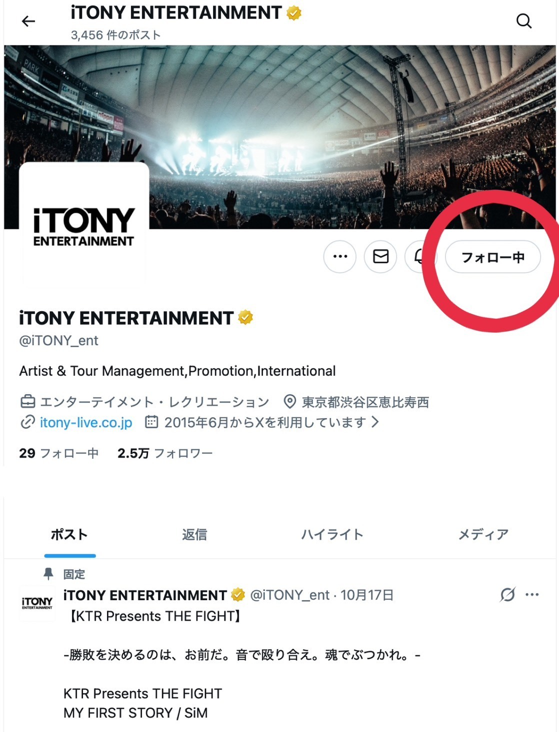Open search with the magnifier icon
Viewport: 559px width, 732px height.
tap(523, 21)
